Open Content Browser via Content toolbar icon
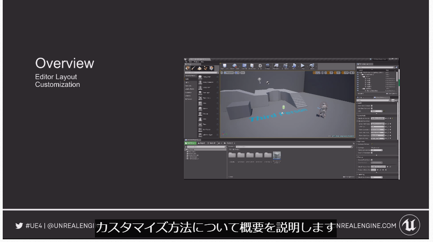Viewport: 433px width, 242px height. click(244, 66)
